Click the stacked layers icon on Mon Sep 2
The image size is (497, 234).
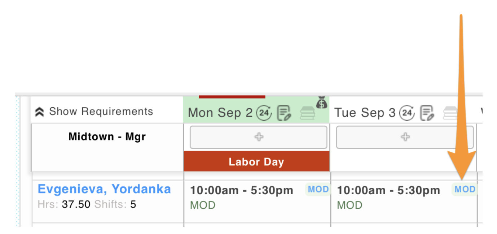307,113
